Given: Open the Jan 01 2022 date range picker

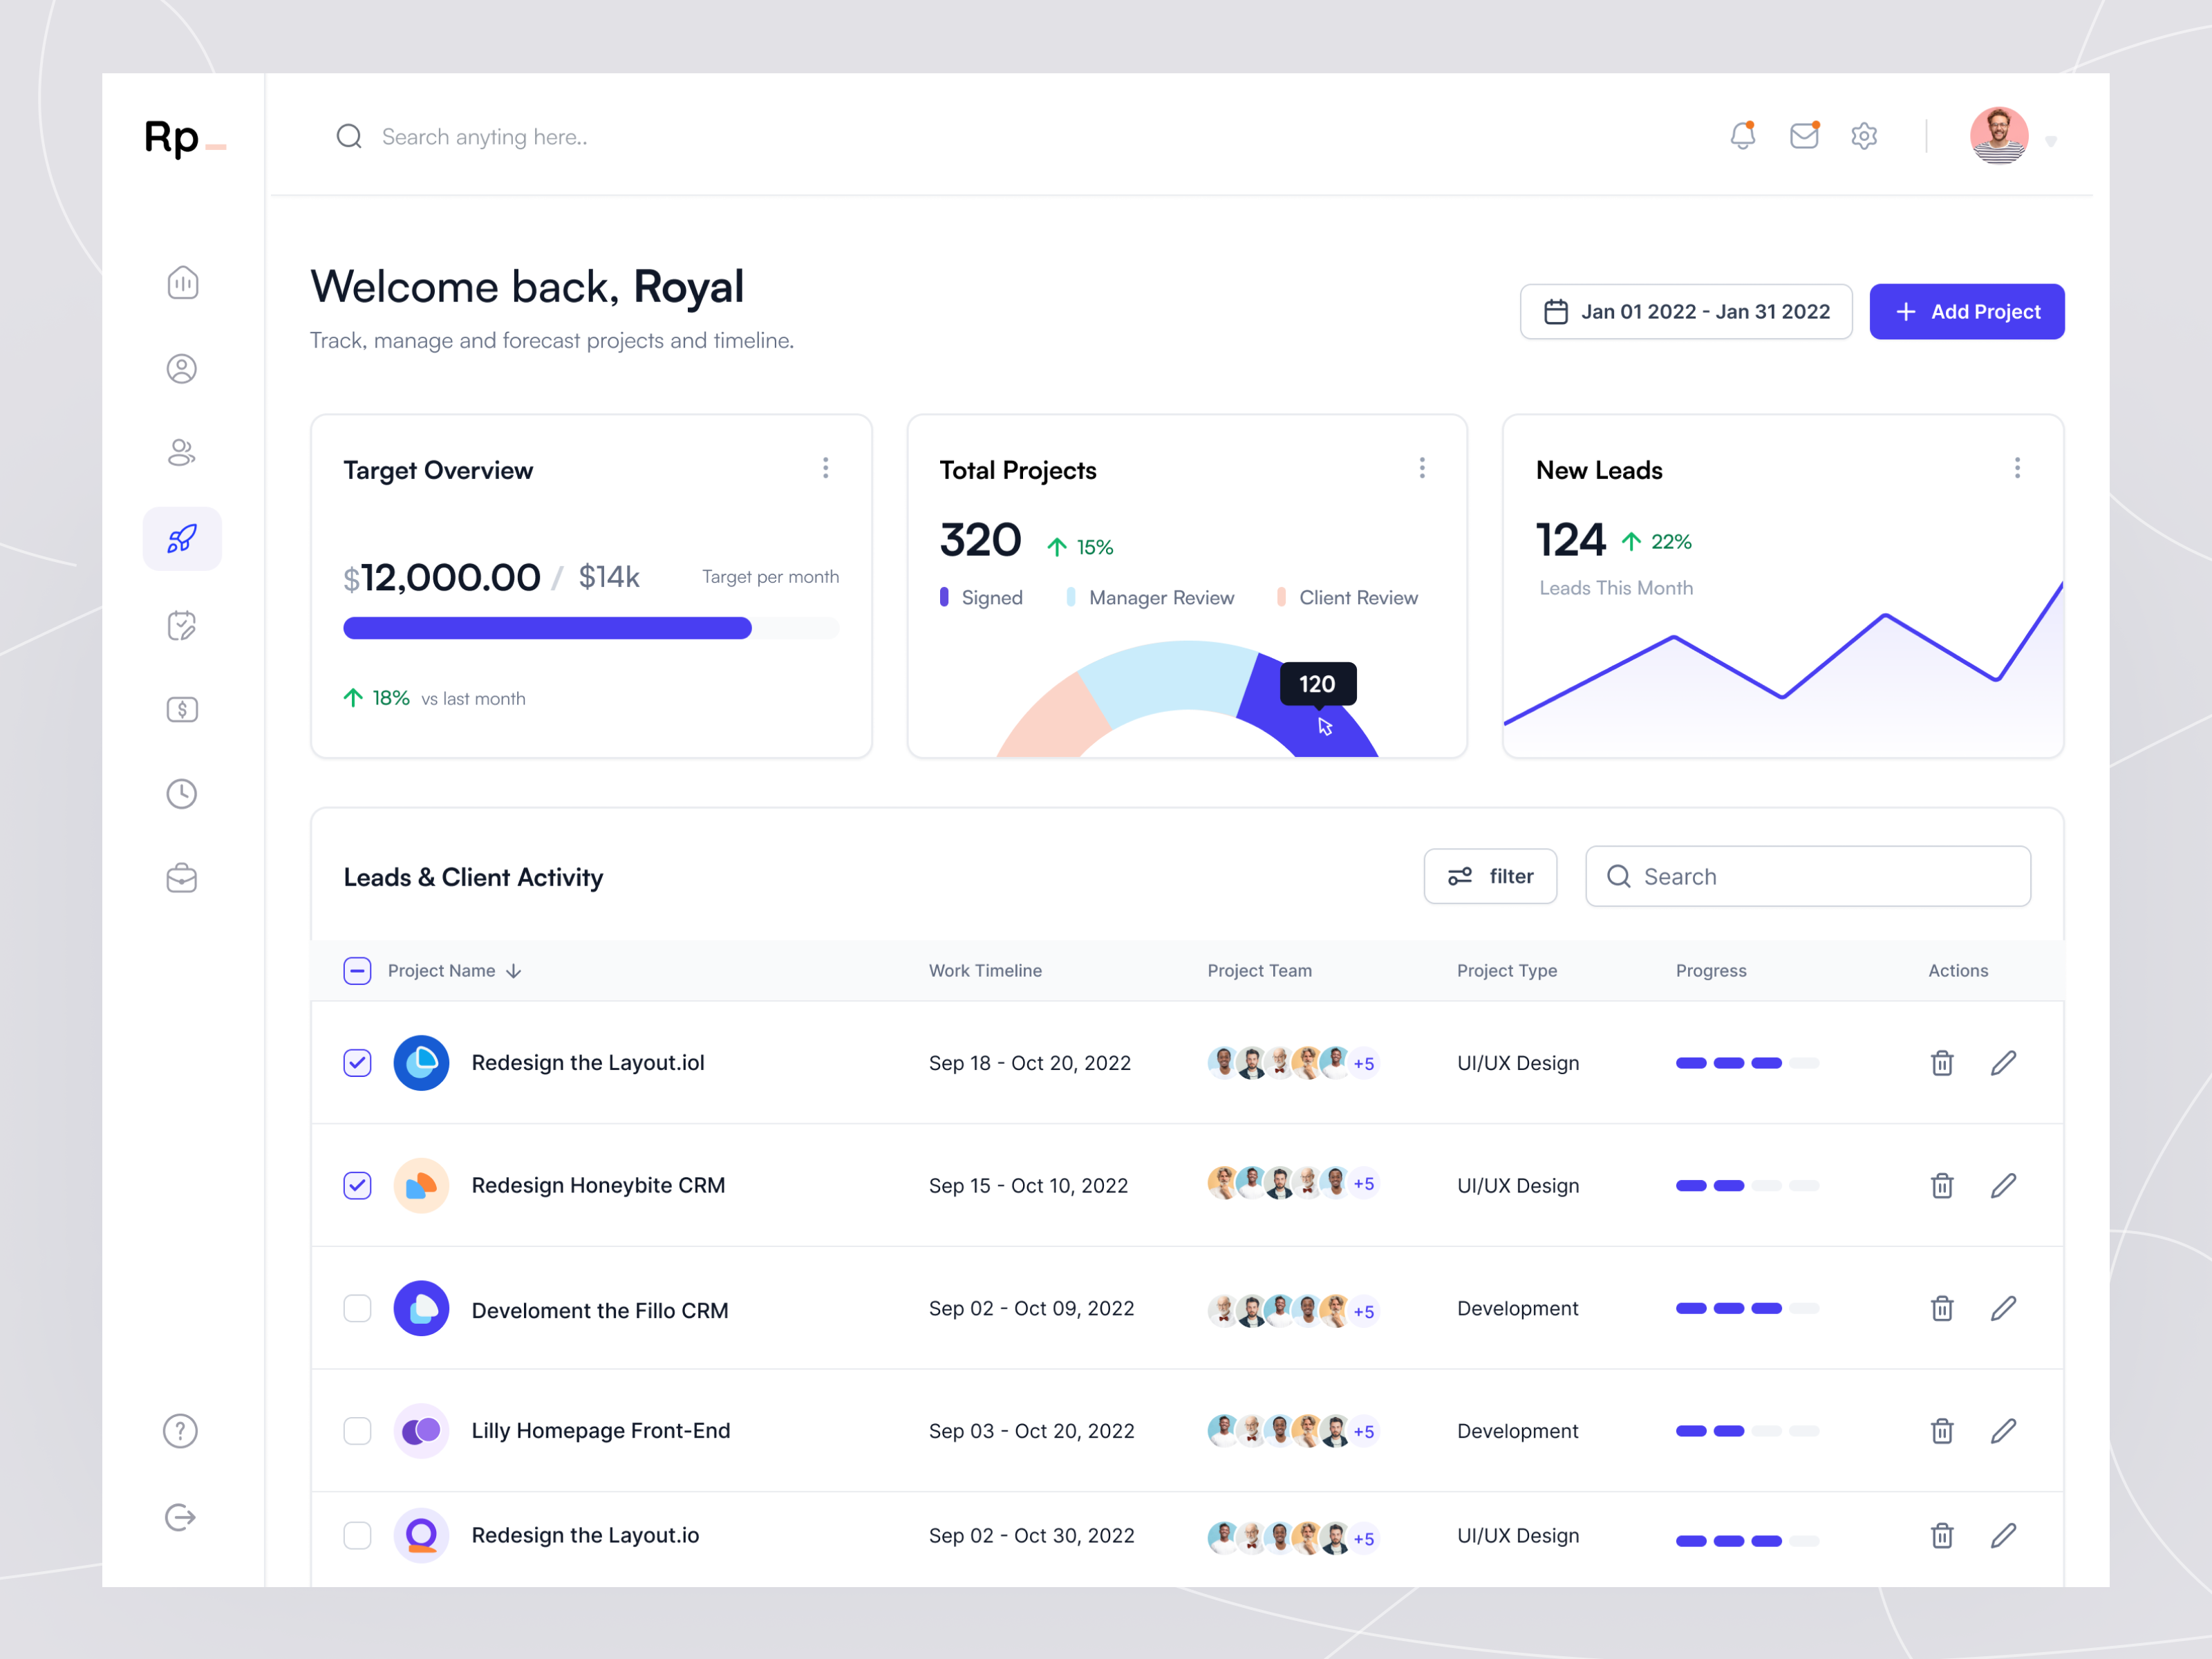Looking at the screenshot, I should [1686, 311].
